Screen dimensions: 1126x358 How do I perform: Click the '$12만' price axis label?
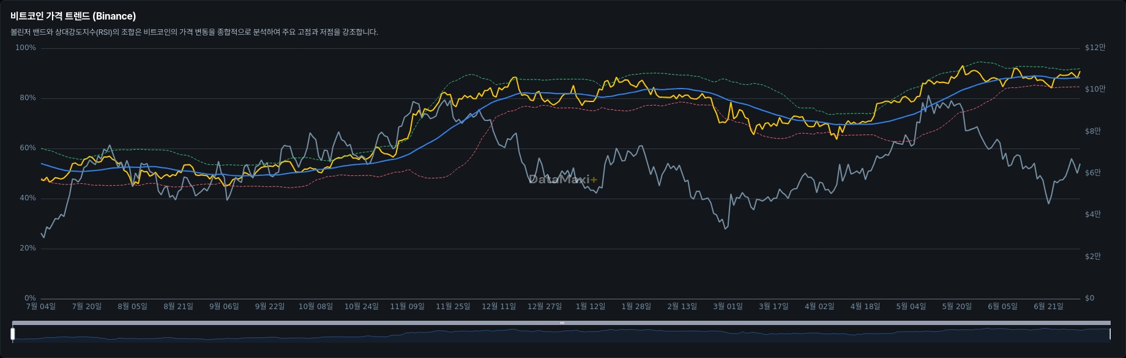click(1095, 48)
